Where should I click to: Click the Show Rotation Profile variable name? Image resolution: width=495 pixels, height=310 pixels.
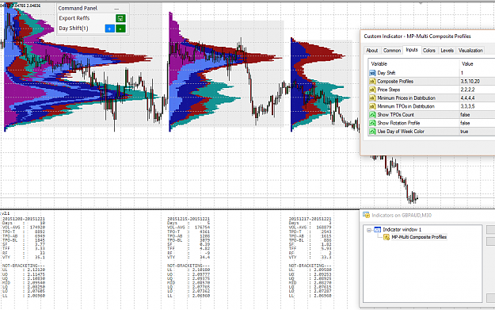(x=398, y=123)
